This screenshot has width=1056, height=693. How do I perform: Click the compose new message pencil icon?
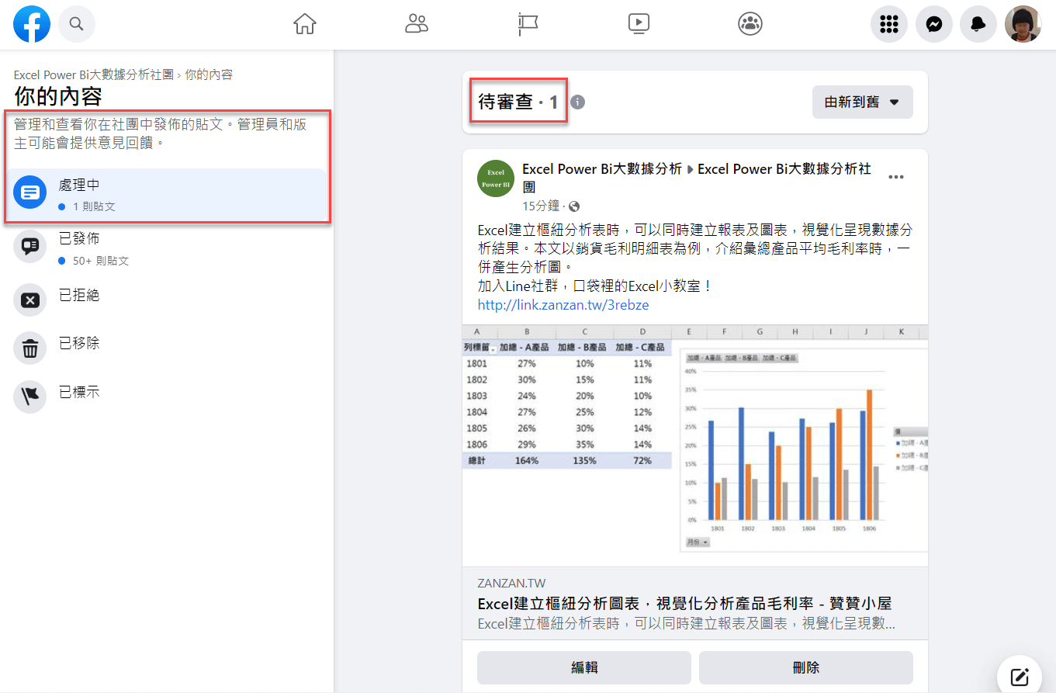(x=1020, y=677)
